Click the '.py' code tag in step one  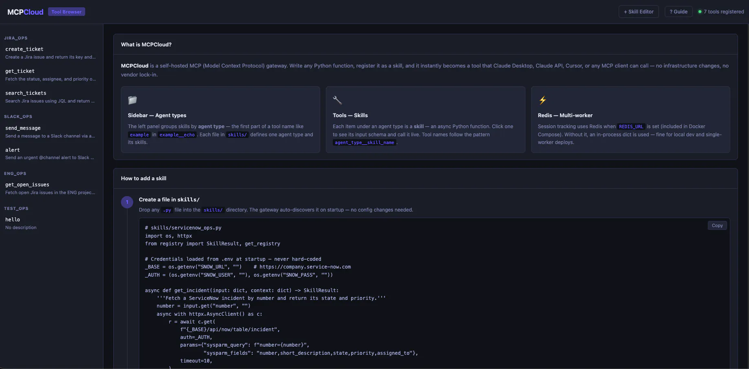(167, 210)
